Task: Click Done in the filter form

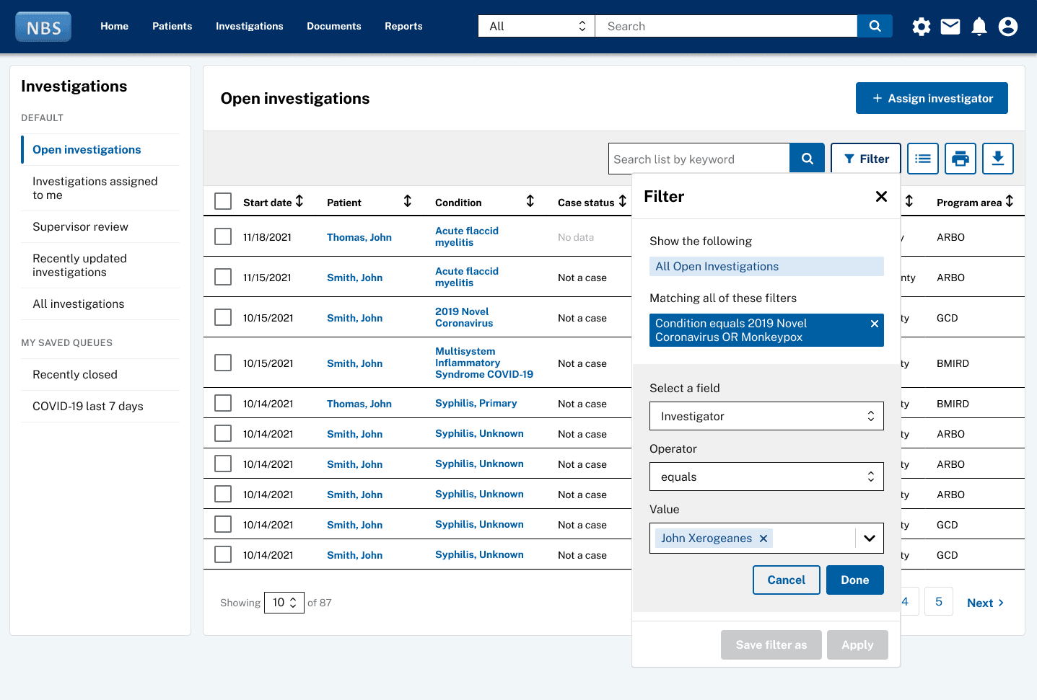Action: pyautogui.click(x=854, y=580)
